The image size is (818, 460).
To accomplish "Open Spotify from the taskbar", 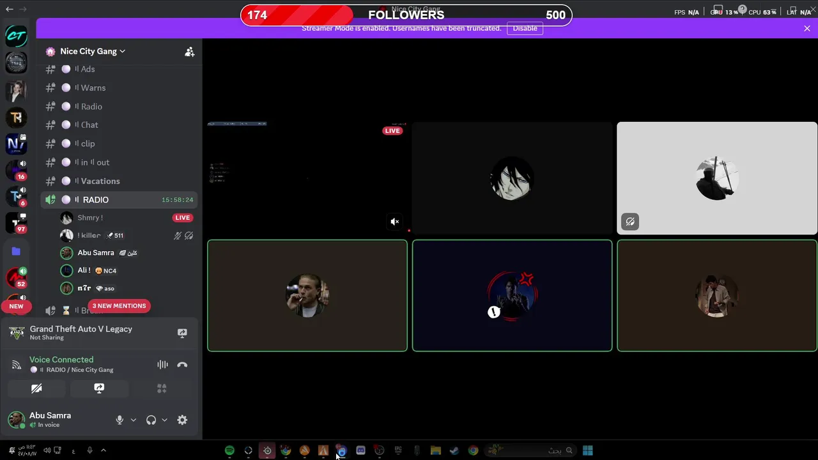I will tap(229, 450).
